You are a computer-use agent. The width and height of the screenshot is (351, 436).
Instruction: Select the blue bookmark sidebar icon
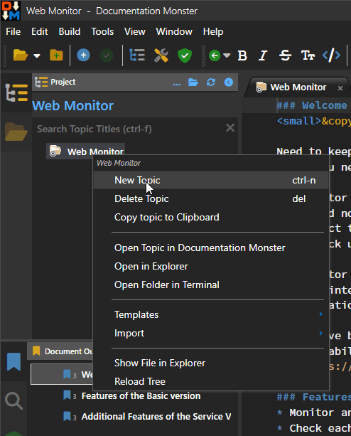point(13,361)
